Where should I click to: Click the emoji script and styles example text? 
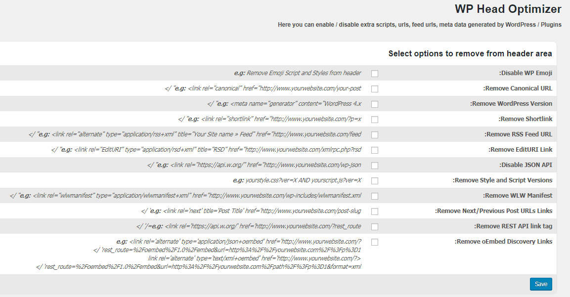[298, 73]
